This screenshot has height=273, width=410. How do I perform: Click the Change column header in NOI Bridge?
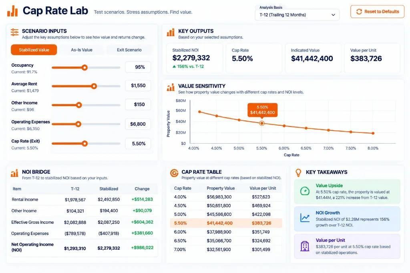142,189
